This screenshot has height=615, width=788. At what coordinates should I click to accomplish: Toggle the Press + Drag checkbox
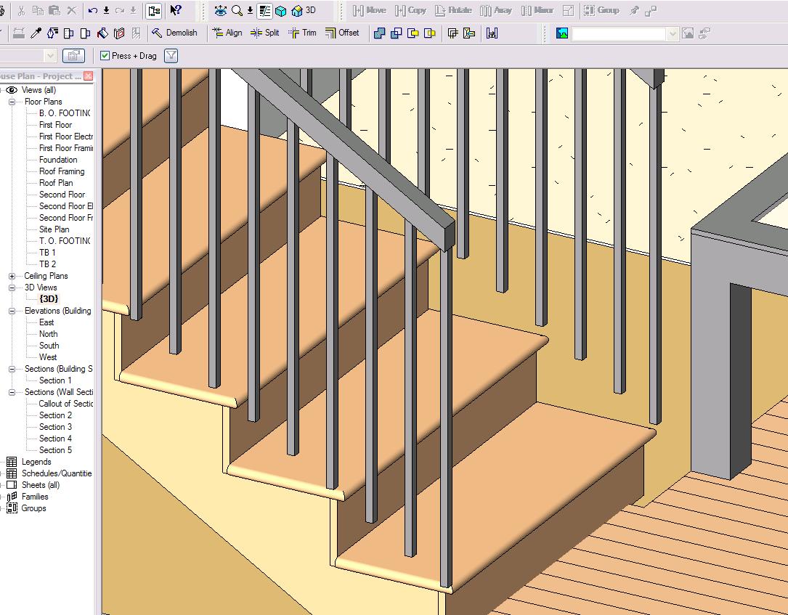point(106,56)
